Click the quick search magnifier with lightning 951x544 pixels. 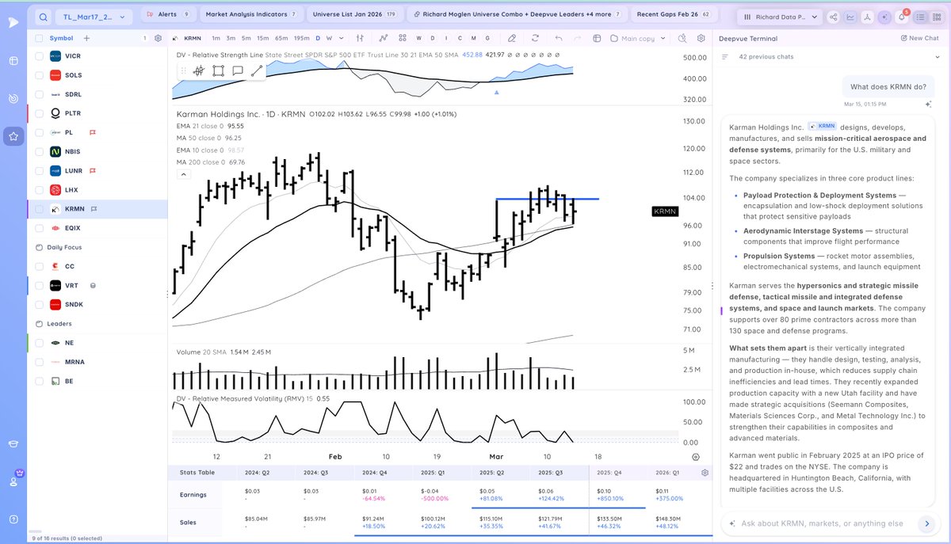(682, 38)
